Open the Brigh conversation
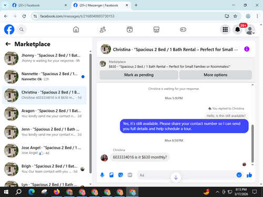The image size is (263, 197). click(44, 169)
